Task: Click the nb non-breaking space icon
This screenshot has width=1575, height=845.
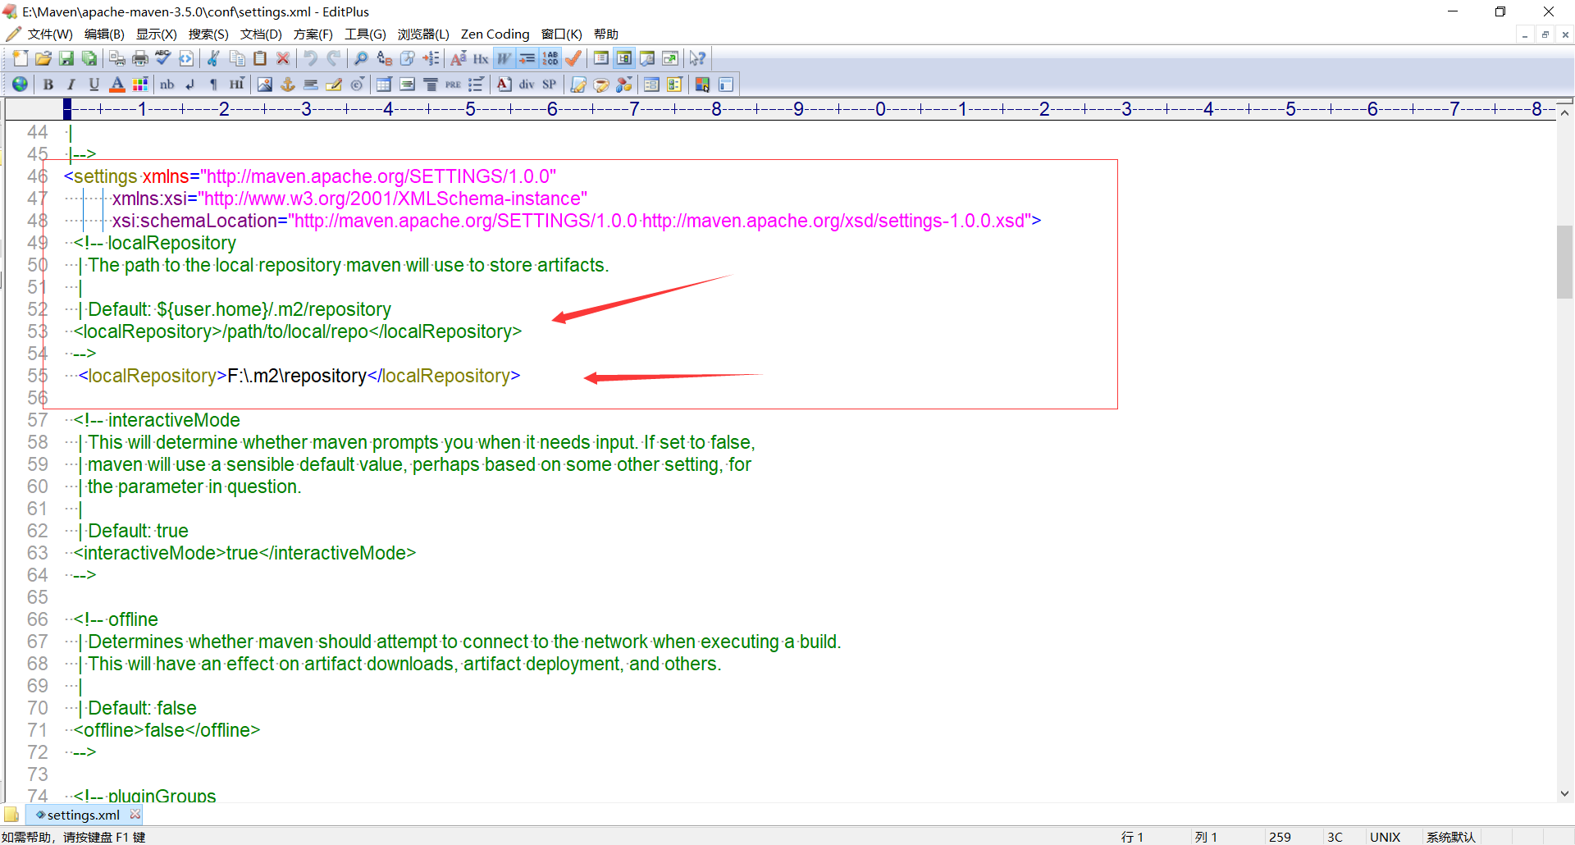Action: [167, 84]
